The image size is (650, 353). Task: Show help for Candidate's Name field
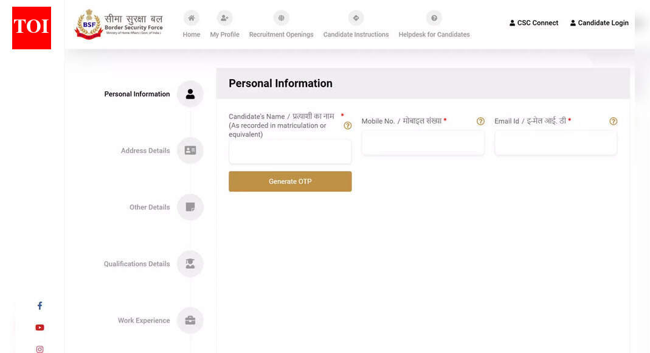click(x=348, y=125)
